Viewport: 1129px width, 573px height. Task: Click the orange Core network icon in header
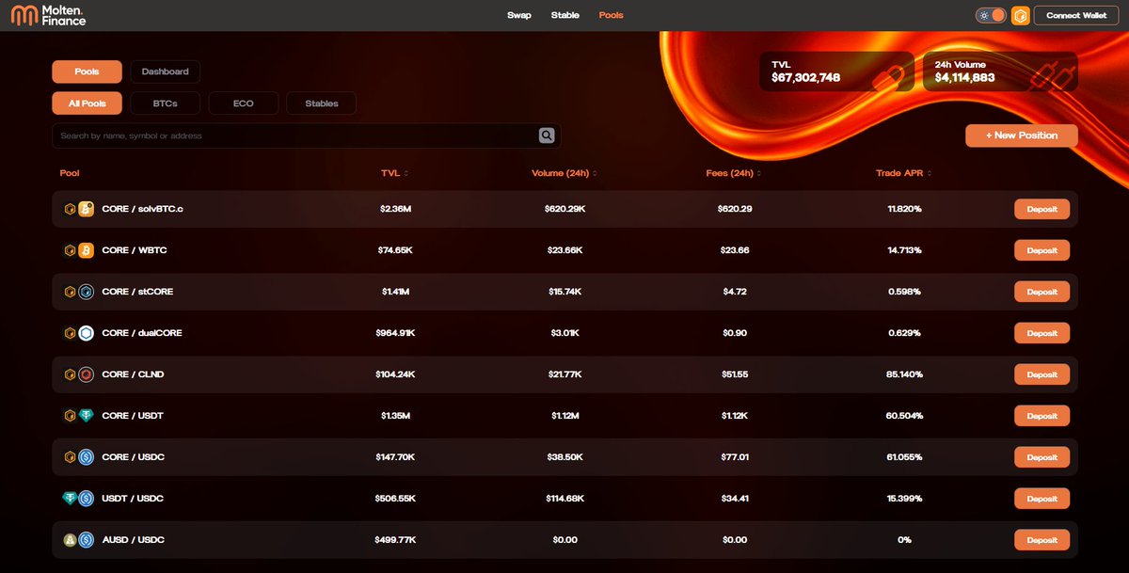tap(1020, 15)
